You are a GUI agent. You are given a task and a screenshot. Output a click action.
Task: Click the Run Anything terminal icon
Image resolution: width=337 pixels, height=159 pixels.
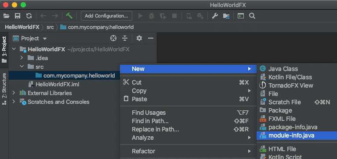240,16
